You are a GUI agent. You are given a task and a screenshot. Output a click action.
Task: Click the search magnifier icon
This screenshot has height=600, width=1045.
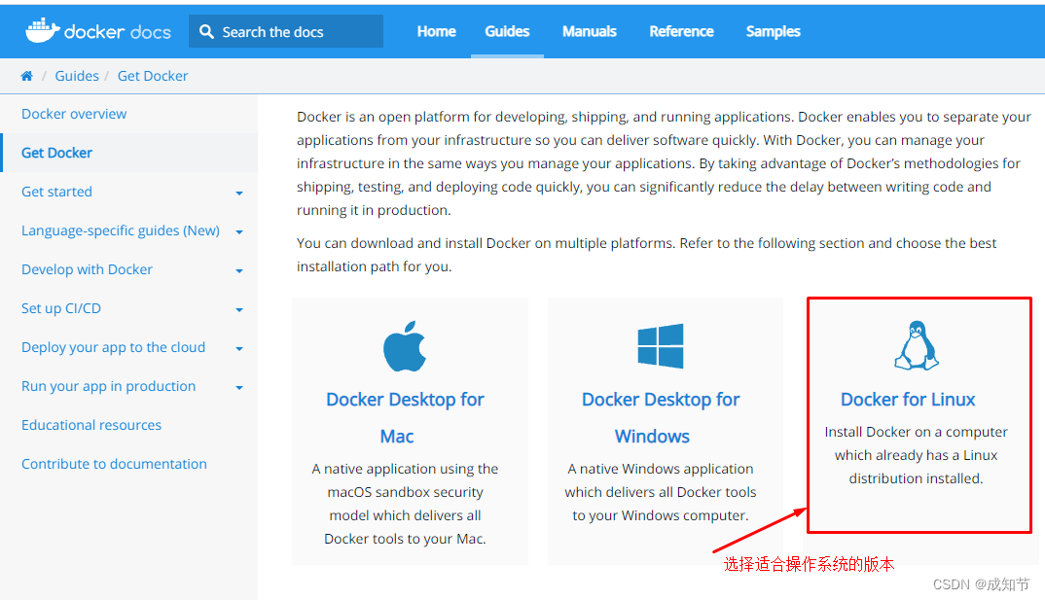click(206, 31)
